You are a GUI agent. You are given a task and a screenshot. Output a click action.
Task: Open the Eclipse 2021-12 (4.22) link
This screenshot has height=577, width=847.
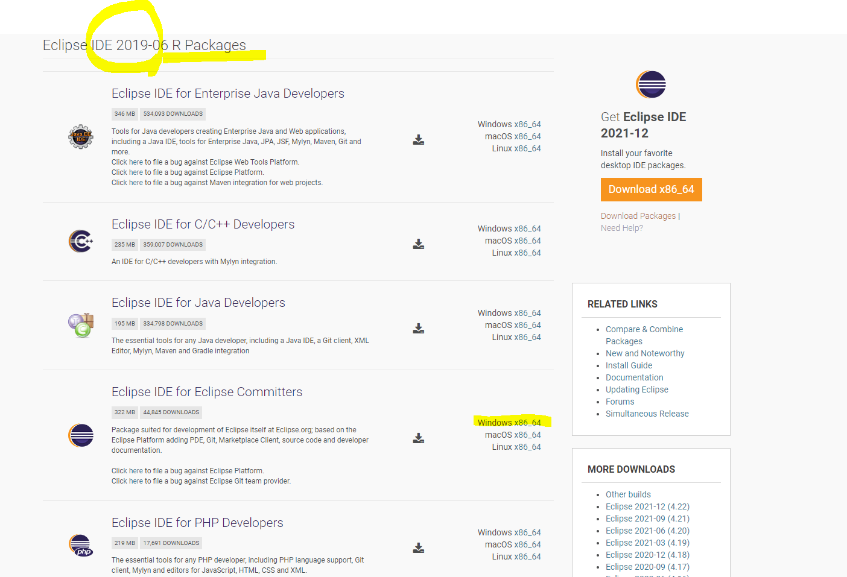pyautogui.click(x=647, y=506)
